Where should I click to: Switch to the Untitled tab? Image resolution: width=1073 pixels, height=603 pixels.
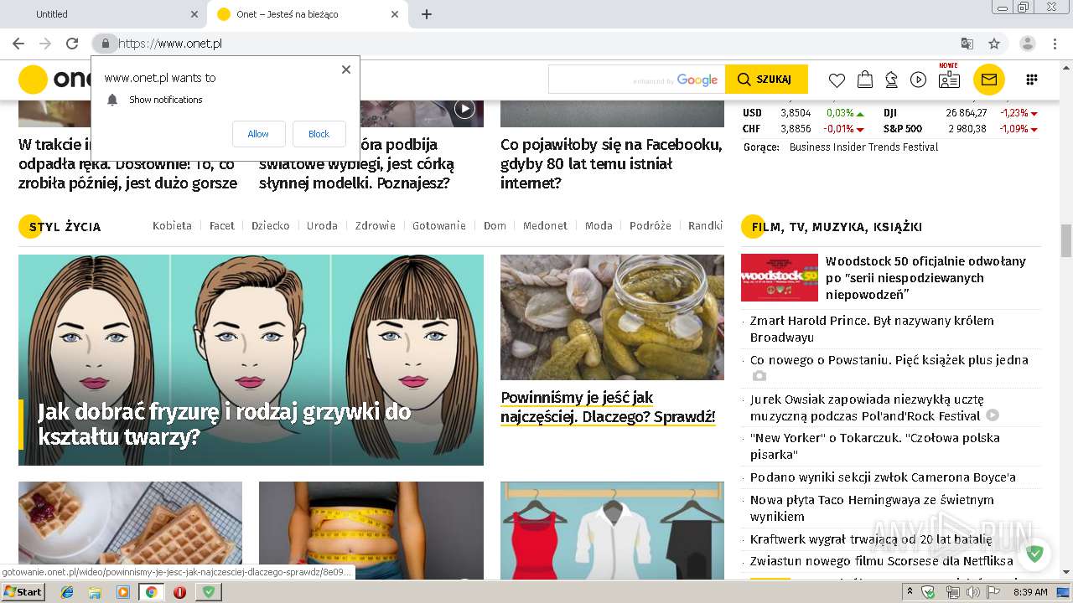pyautogui.click(x=102, y=14)
